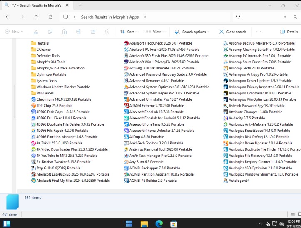Select Auslogics BoostSpeed 14.1.0.0 Portable
Viewport: 301px width, 228px height.
[256, 131]
